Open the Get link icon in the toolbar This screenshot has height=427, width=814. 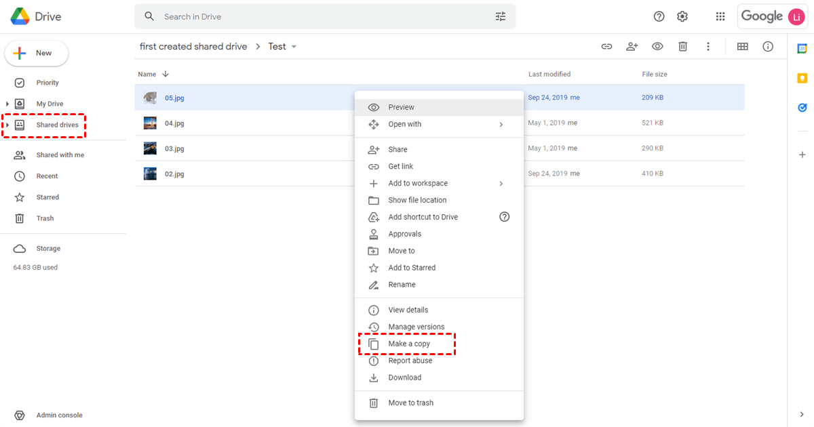tap(606, 46)
